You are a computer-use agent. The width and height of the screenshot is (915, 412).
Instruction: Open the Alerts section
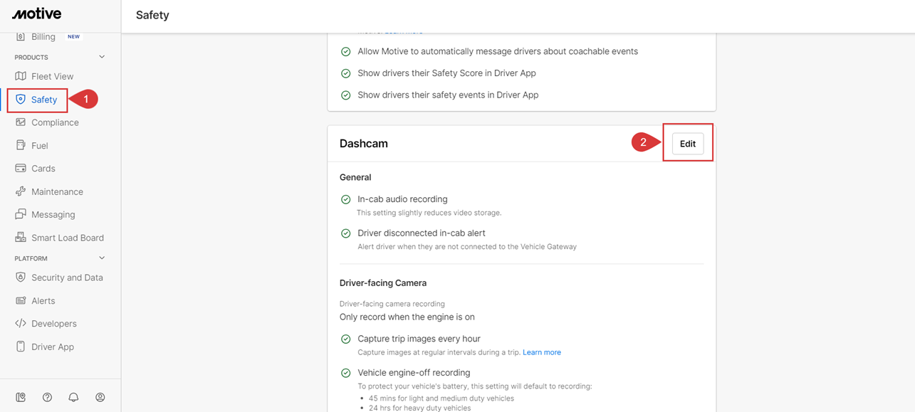pos(41,300)
